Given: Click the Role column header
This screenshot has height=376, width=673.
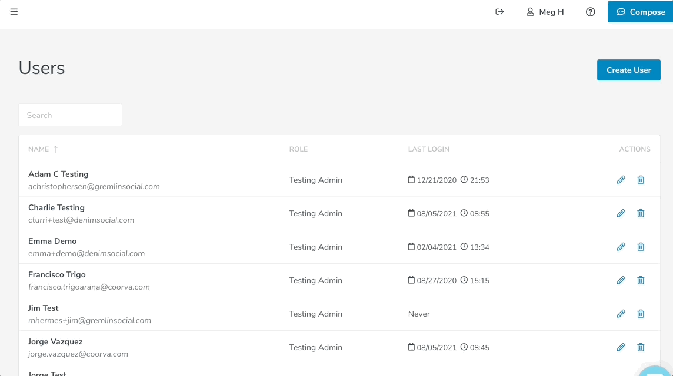Looking at the screenshot, I should coord(298,149).
